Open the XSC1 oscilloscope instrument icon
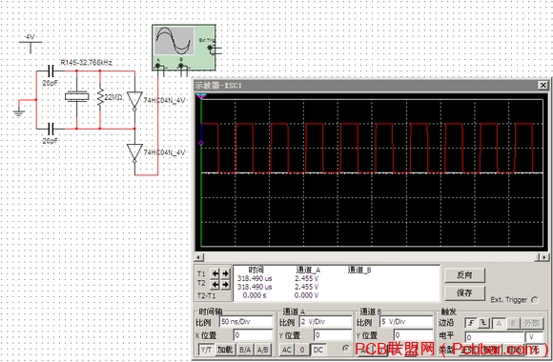The height and width of the screenshot is (362, 553). click(x=184, y=48)
